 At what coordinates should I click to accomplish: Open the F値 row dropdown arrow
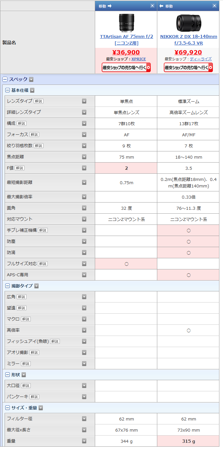click(84, 168)
